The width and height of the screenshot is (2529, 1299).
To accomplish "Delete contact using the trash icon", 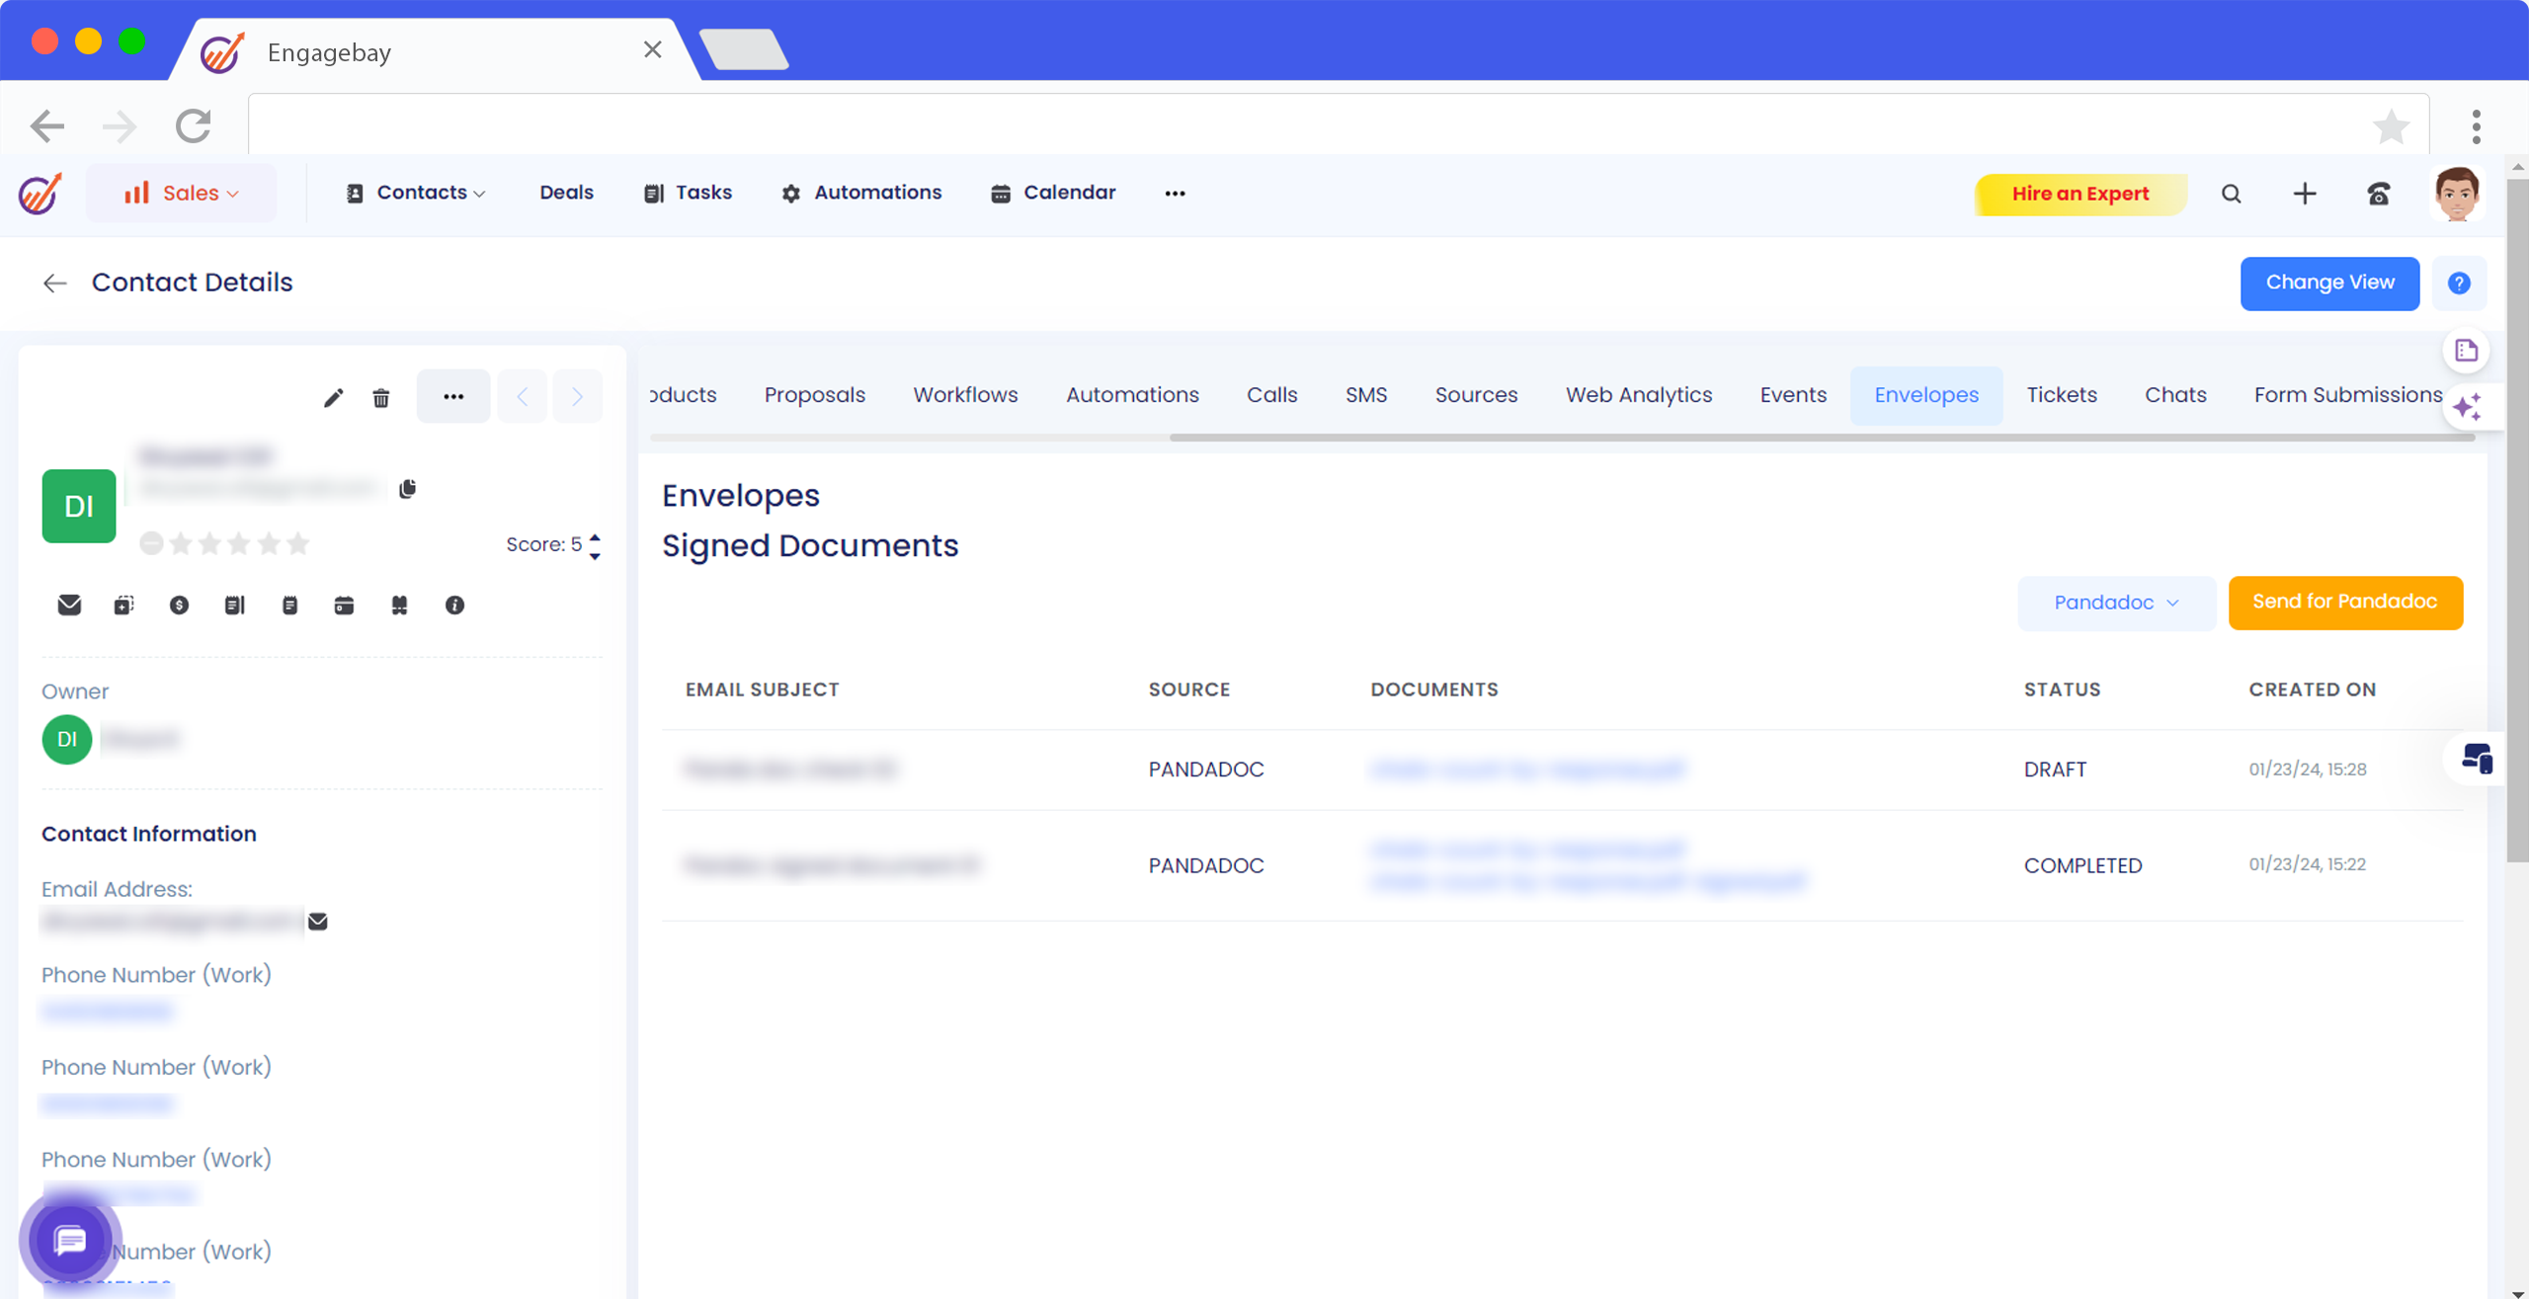I will [380, 397].
